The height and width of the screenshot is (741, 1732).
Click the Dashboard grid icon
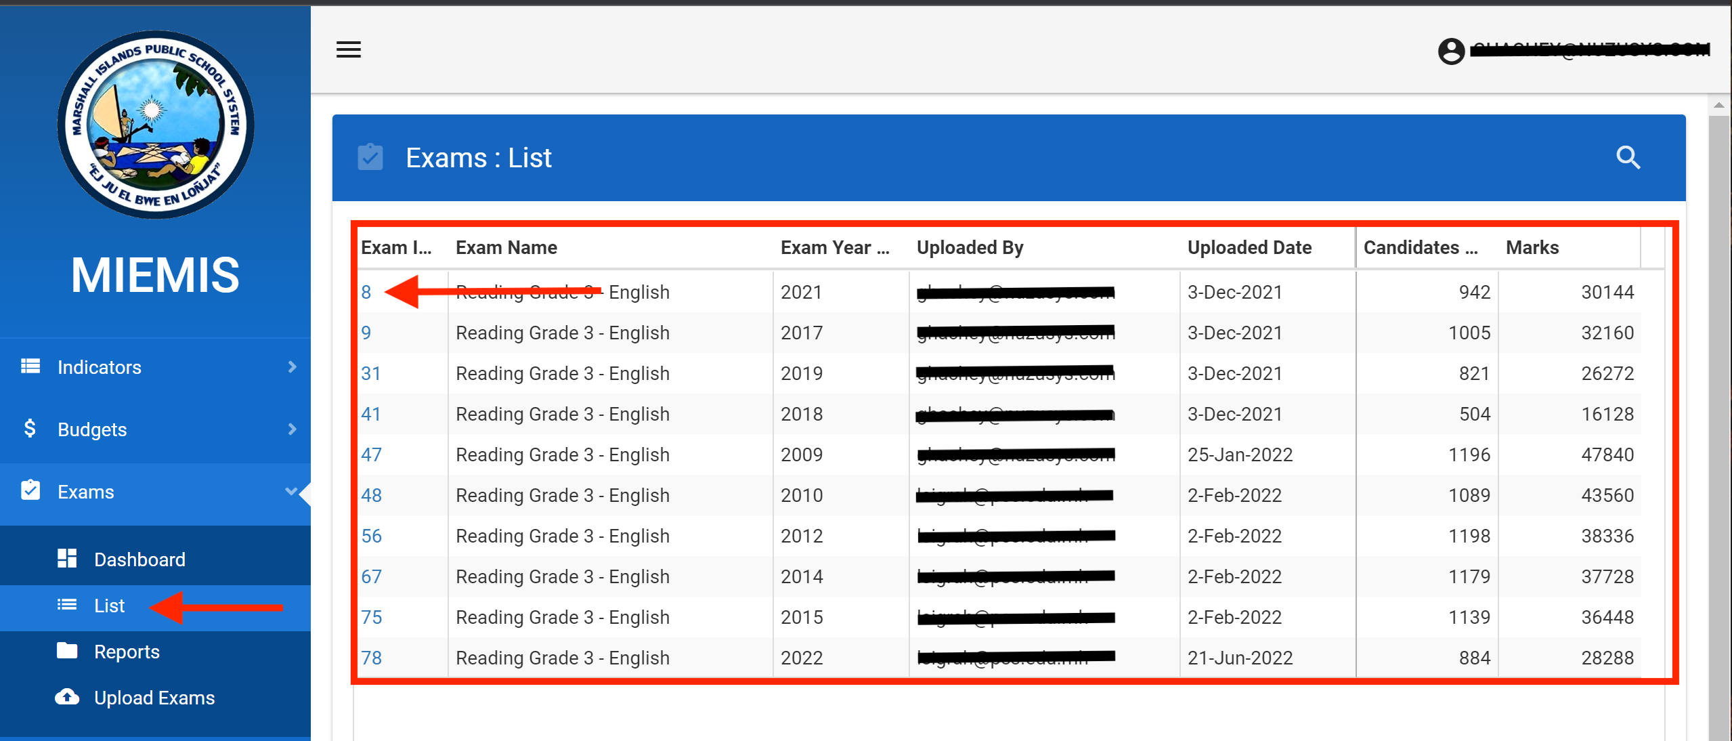(x=67, y=558)
